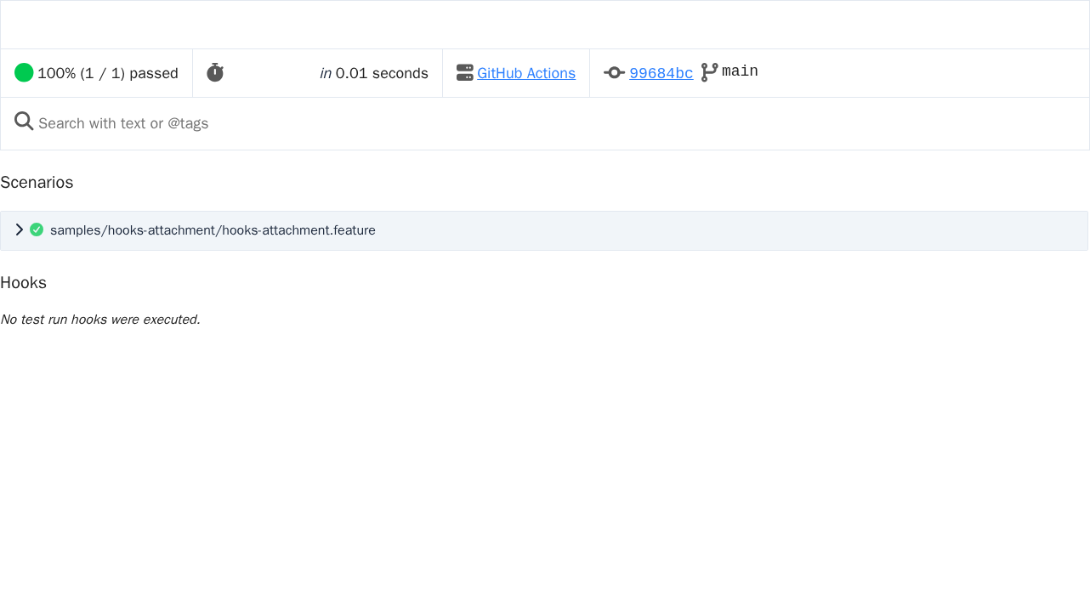Click the main branch label
Image resolution: width=1090 pixels, height=612 pixels.
coord(740,71)
